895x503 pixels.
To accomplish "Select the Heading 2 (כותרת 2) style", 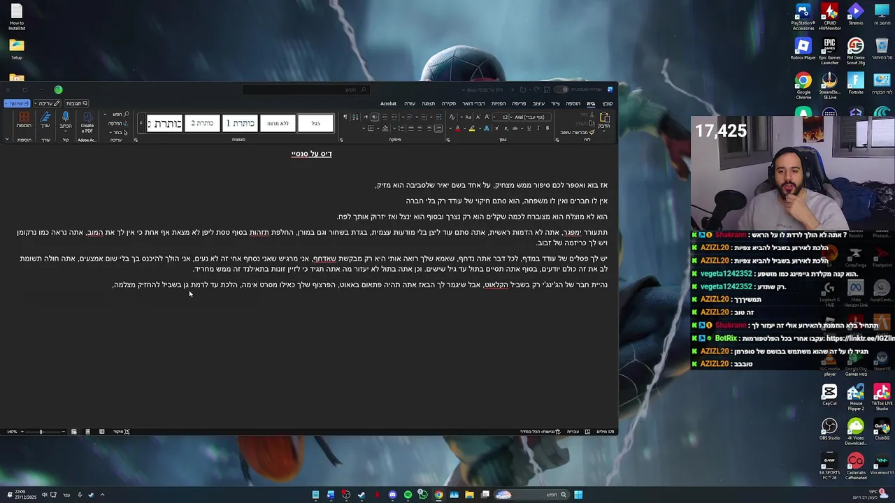I will pyautogui.click(x=202, y=123).
